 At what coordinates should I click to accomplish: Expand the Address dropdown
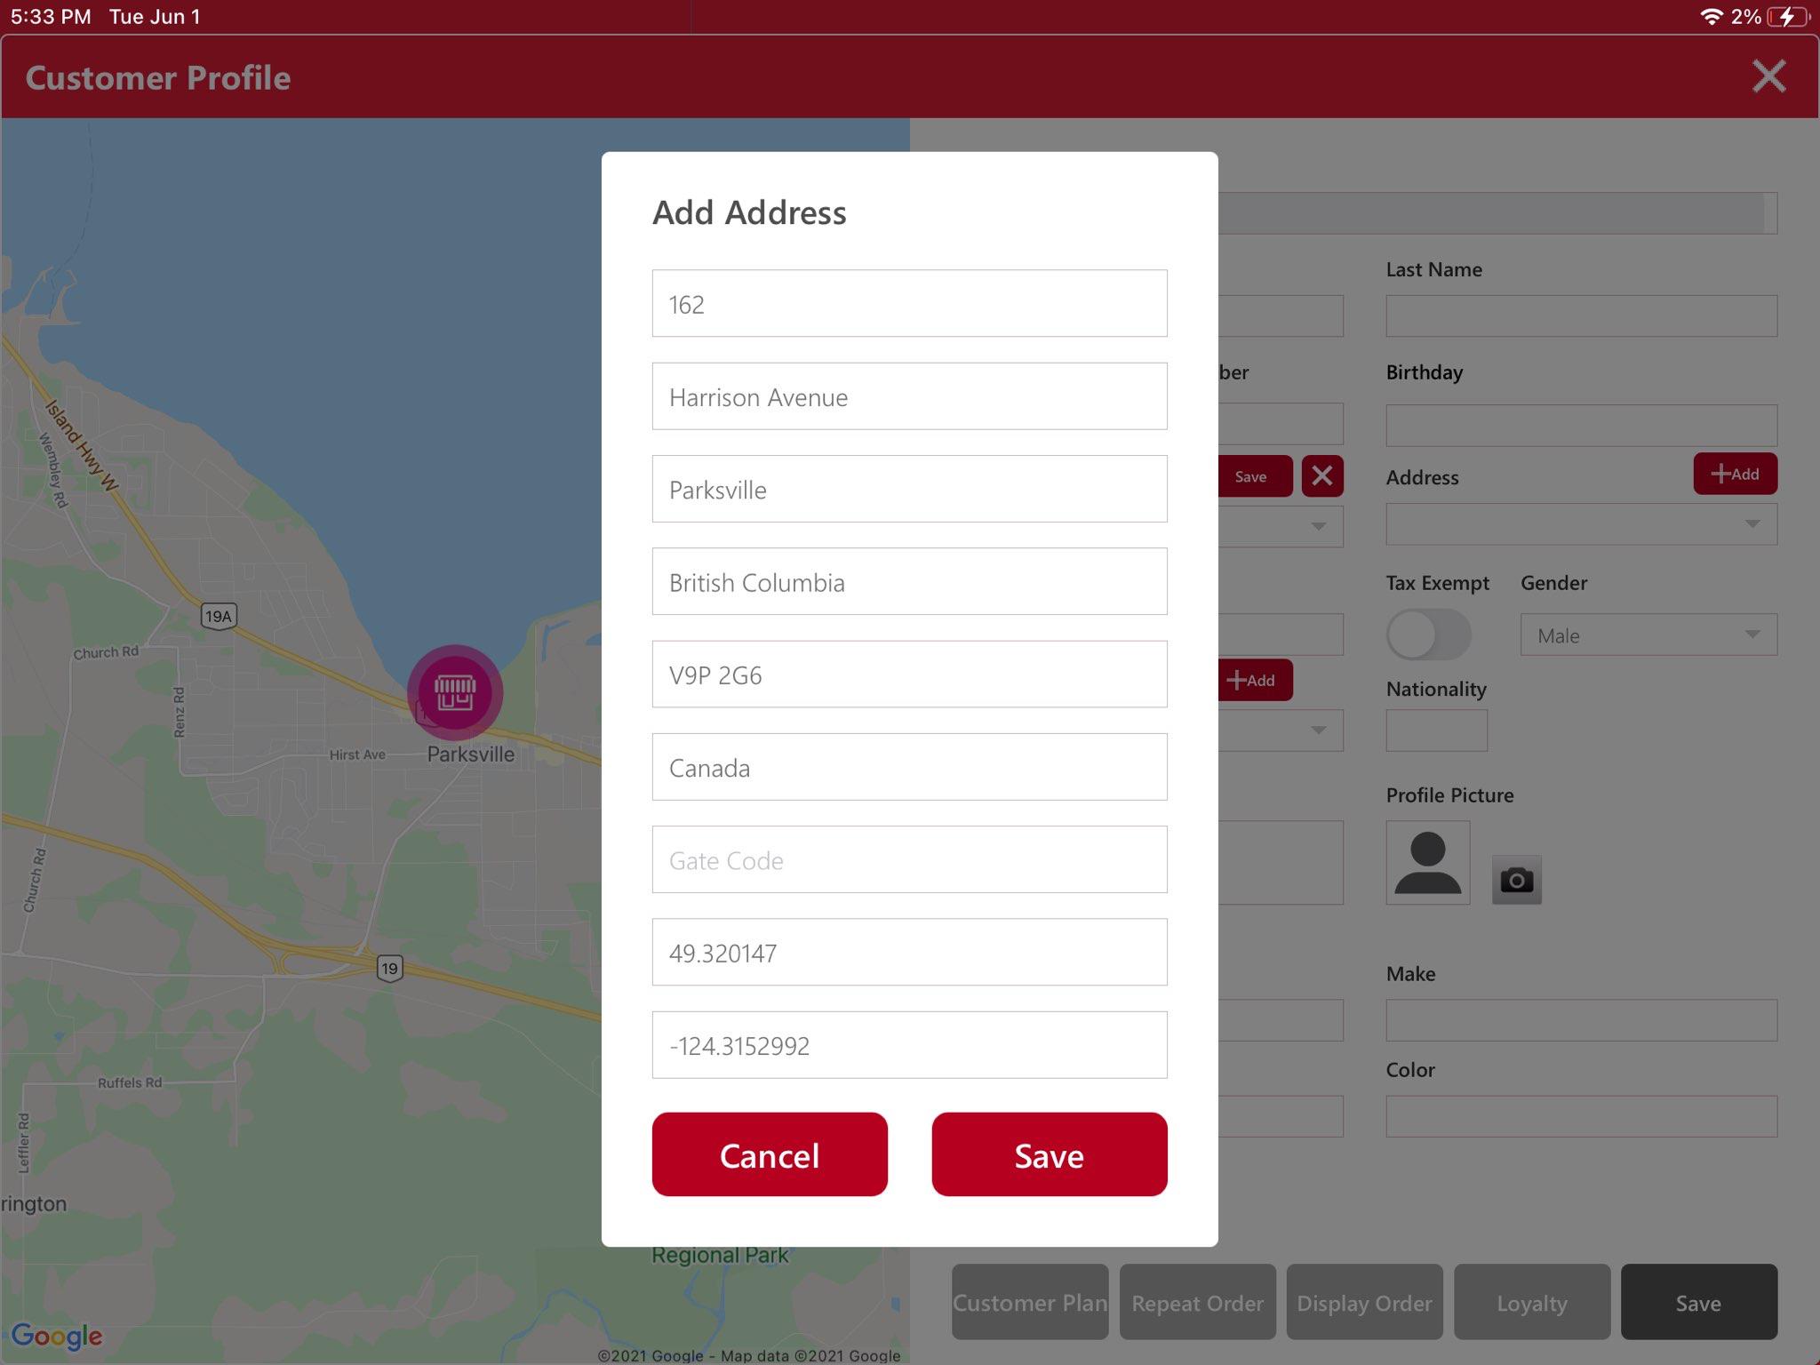point(1581,524)
